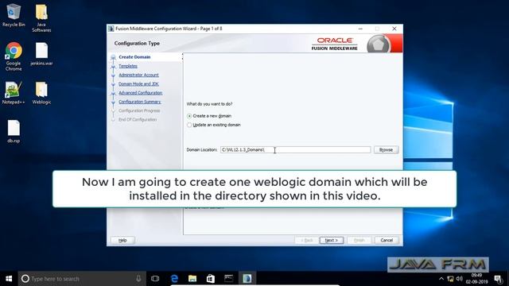This screenshot has width=509, height=286.
Task: Click the Domain Location text field
Action: tap(295, 150)
